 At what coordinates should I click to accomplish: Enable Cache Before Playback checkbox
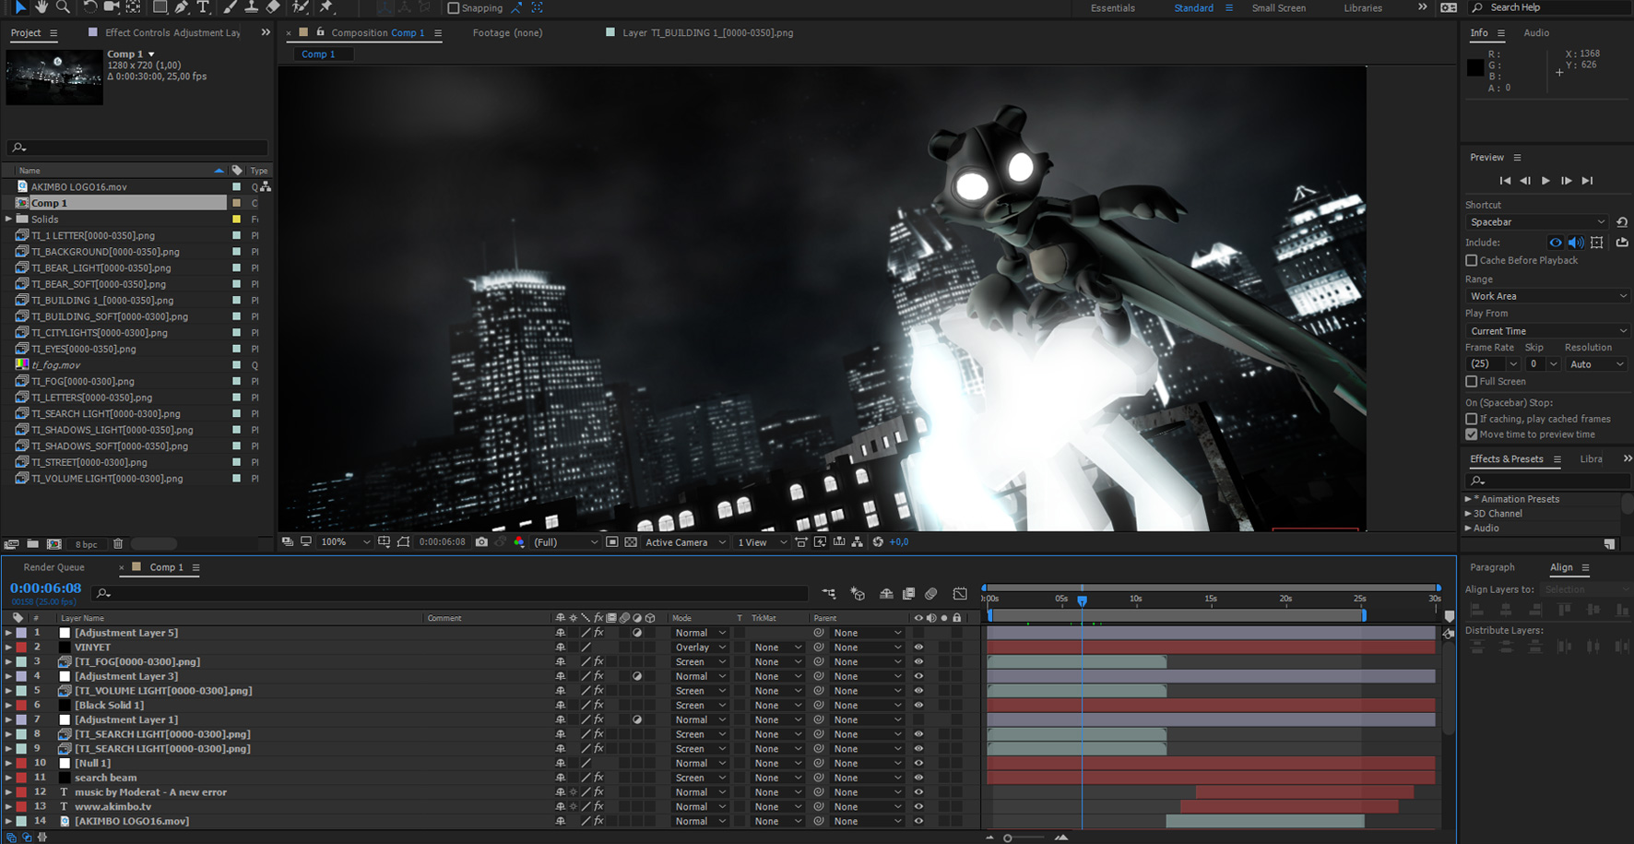[x=1472, y=261]
